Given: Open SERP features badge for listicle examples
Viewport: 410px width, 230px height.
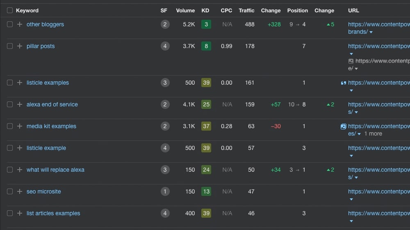Looking at the screenshot, I should (165, 83).
